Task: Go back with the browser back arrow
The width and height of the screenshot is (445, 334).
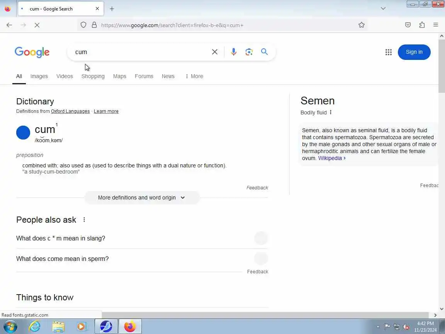Action: point(9,25)
